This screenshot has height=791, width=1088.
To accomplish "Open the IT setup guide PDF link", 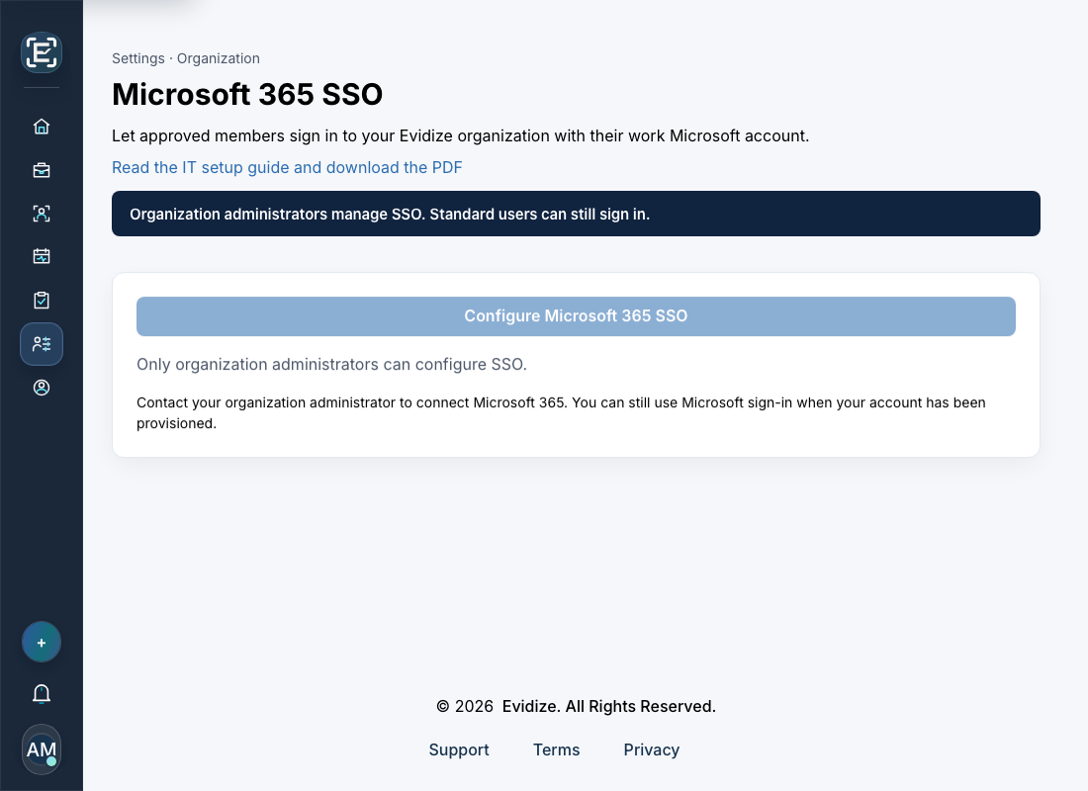I will click(x=287, y=168).
